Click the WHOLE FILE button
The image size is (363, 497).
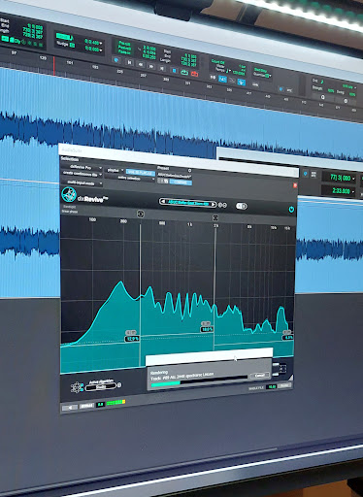(x=255, y=388)
